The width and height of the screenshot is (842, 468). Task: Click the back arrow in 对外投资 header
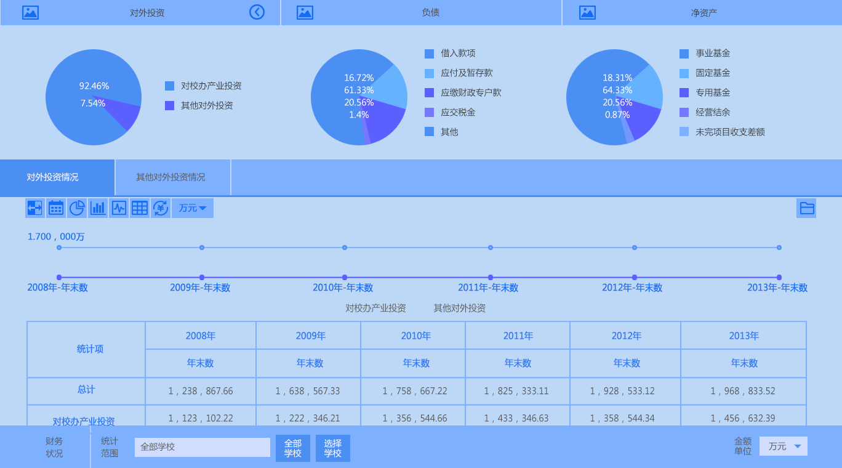pyautogui.click(x=257, y=12)
